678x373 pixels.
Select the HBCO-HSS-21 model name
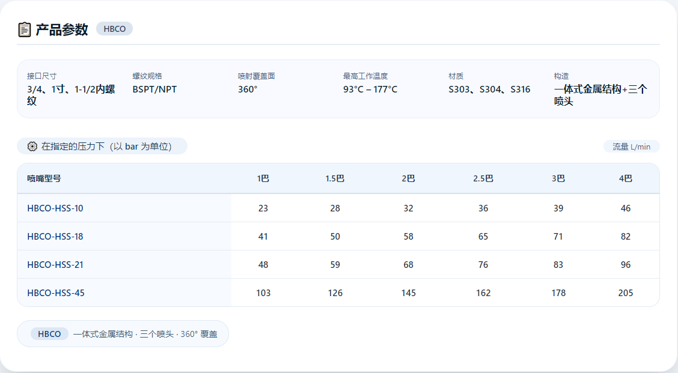coord(55,264)
